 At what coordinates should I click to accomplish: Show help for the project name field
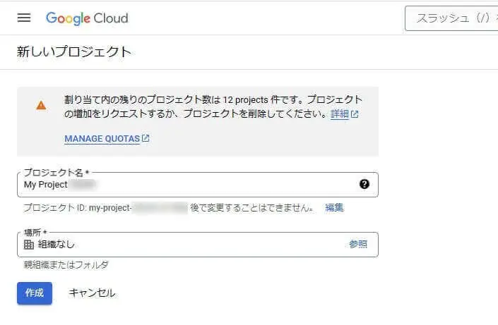(x=364, y=184)
